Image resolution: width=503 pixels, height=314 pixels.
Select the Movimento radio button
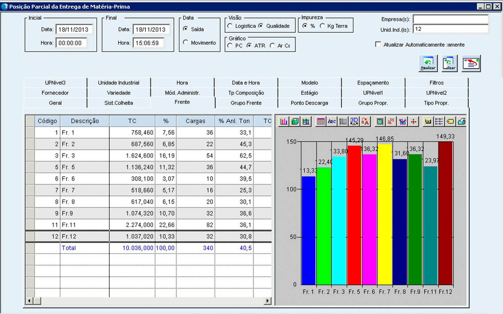[x=185, y=42]
